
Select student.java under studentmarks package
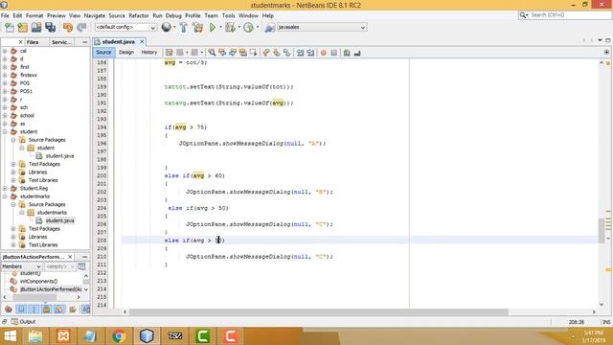(59, 220)
